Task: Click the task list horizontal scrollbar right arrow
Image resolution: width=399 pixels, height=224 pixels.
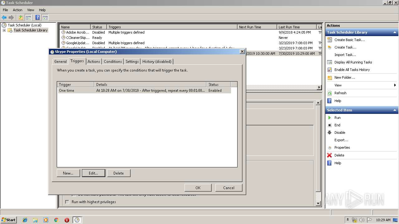Action: [319, 87]
